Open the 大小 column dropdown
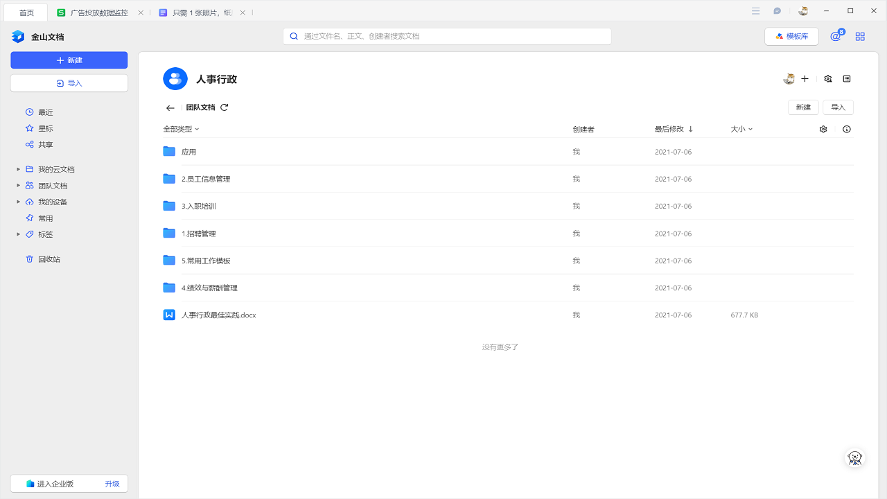 [x=741, y=129]
